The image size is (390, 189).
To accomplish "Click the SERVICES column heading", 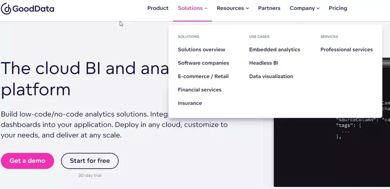I will click(x=329, y=37).
